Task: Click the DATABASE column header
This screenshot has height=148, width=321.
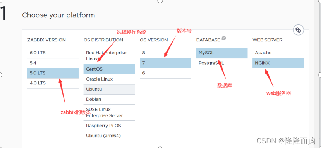Action: 208,40
